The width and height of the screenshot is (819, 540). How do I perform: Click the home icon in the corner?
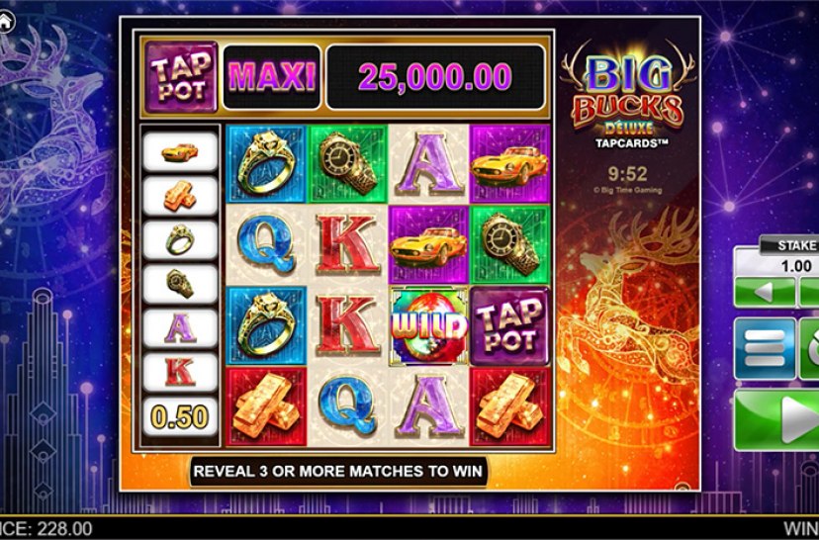pyautogui.click(x=5, y=22)
